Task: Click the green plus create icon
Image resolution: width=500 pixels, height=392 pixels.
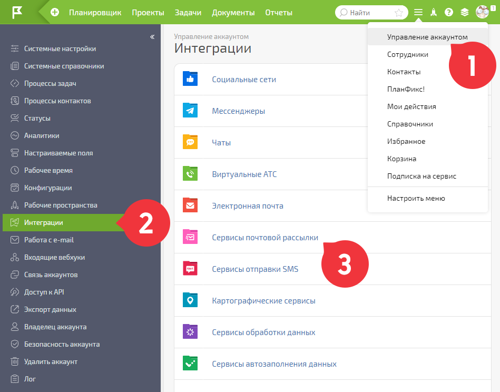Action: coord(55,13)
